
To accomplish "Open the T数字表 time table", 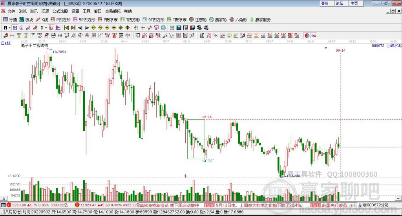I will click(177, 20).
